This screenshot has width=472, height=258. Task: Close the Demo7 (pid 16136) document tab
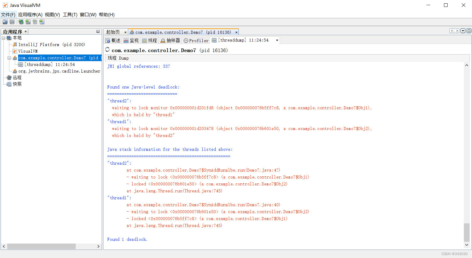[x=236, y=32]
